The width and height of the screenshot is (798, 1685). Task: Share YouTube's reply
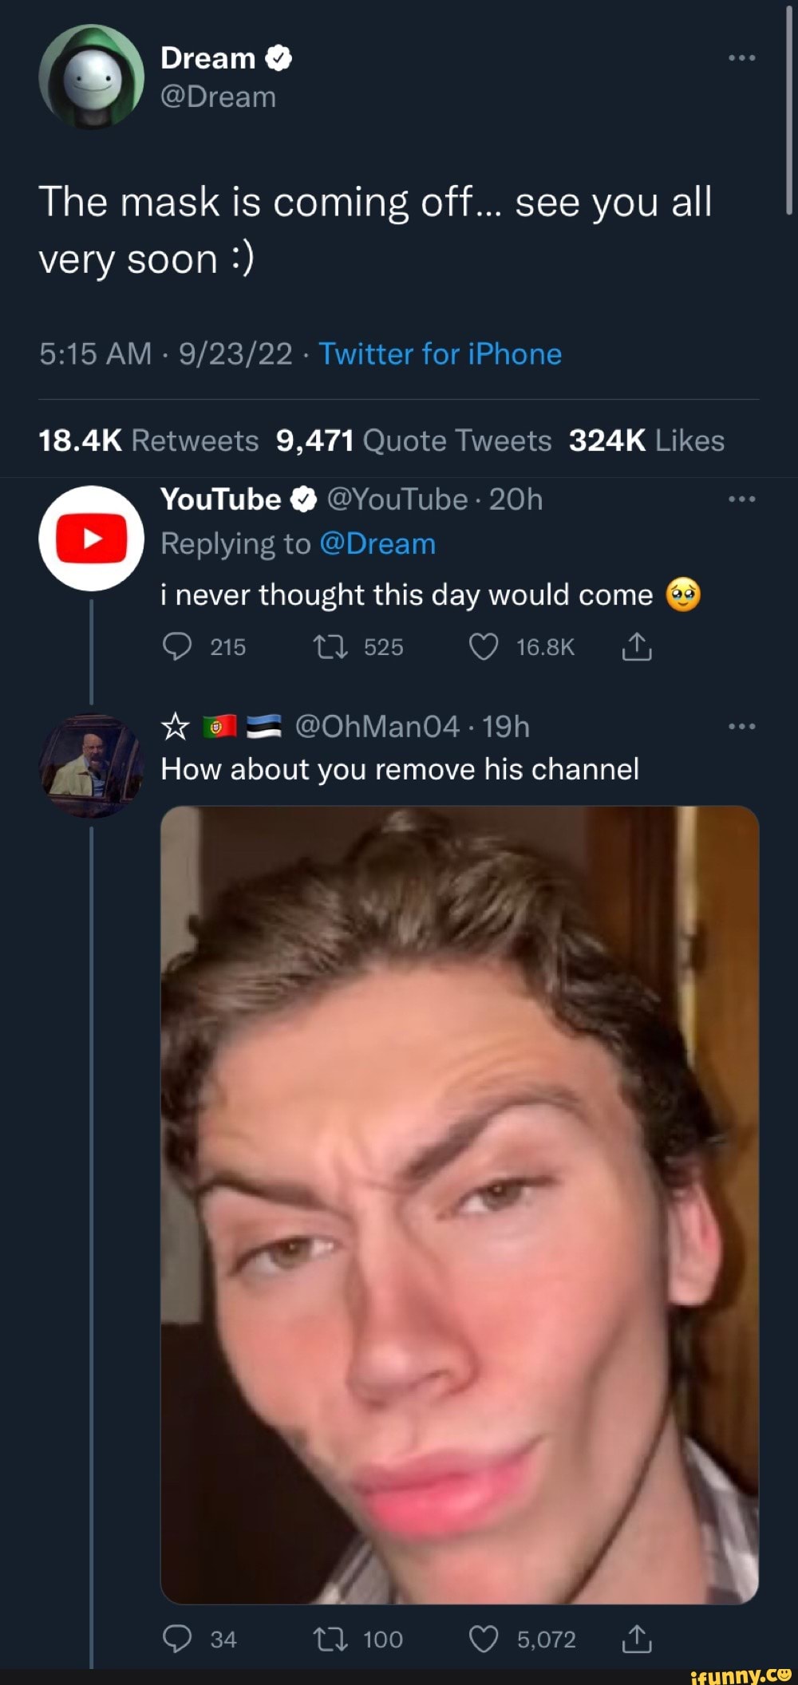pos(637,647)
